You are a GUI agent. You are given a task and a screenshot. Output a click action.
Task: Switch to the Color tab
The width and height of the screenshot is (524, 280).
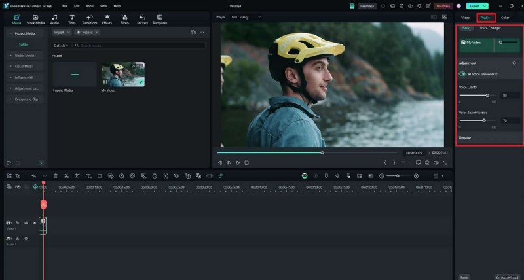[x=505, y=18]
